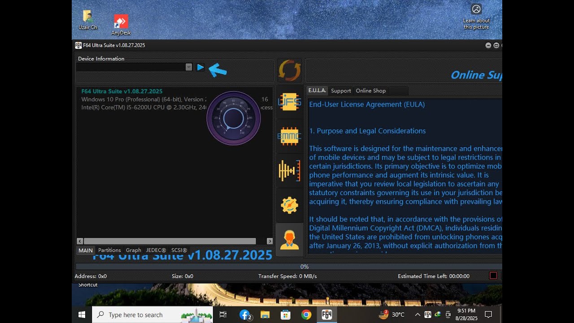The height and width of the screenshot is (323, 574).
Task: Switch to the Partitions tab
Action: pyautogui.click(x=109, y=250)
